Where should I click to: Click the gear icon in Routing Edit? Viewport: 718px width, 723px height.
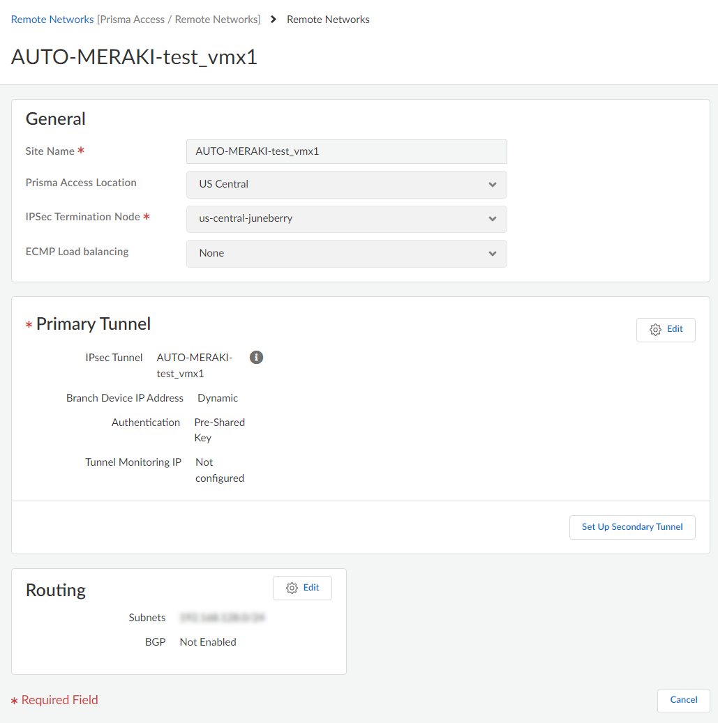292,588
